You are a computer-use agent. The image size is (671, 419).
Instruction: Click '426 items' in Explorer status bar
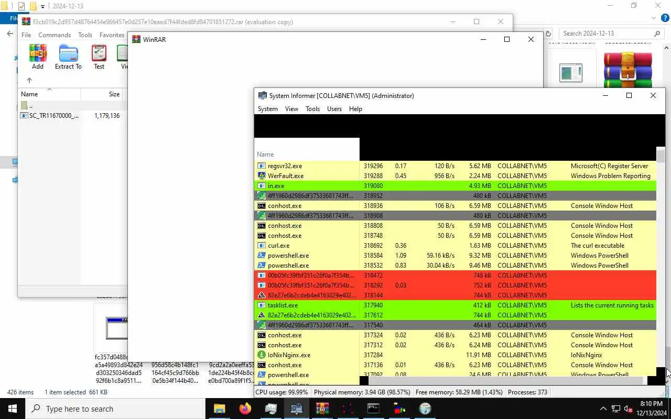click(20, 392)
